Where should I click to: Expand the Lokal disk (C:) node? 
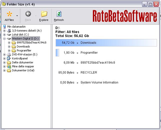click(4, 35)
